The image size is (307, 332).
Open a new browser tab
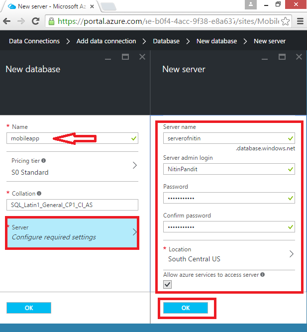[108, 6]
